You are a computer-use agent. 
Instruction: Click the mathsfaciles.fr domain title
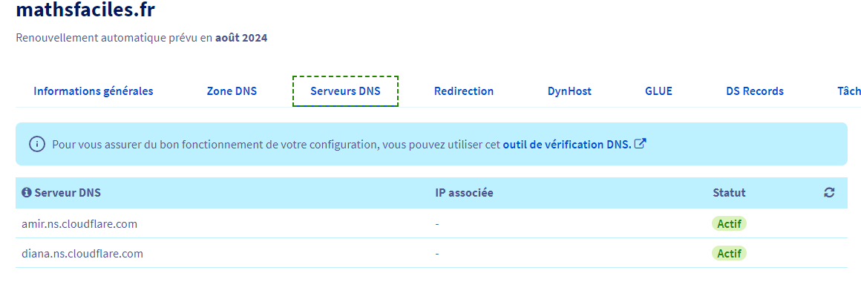click(x=85, y=10)
